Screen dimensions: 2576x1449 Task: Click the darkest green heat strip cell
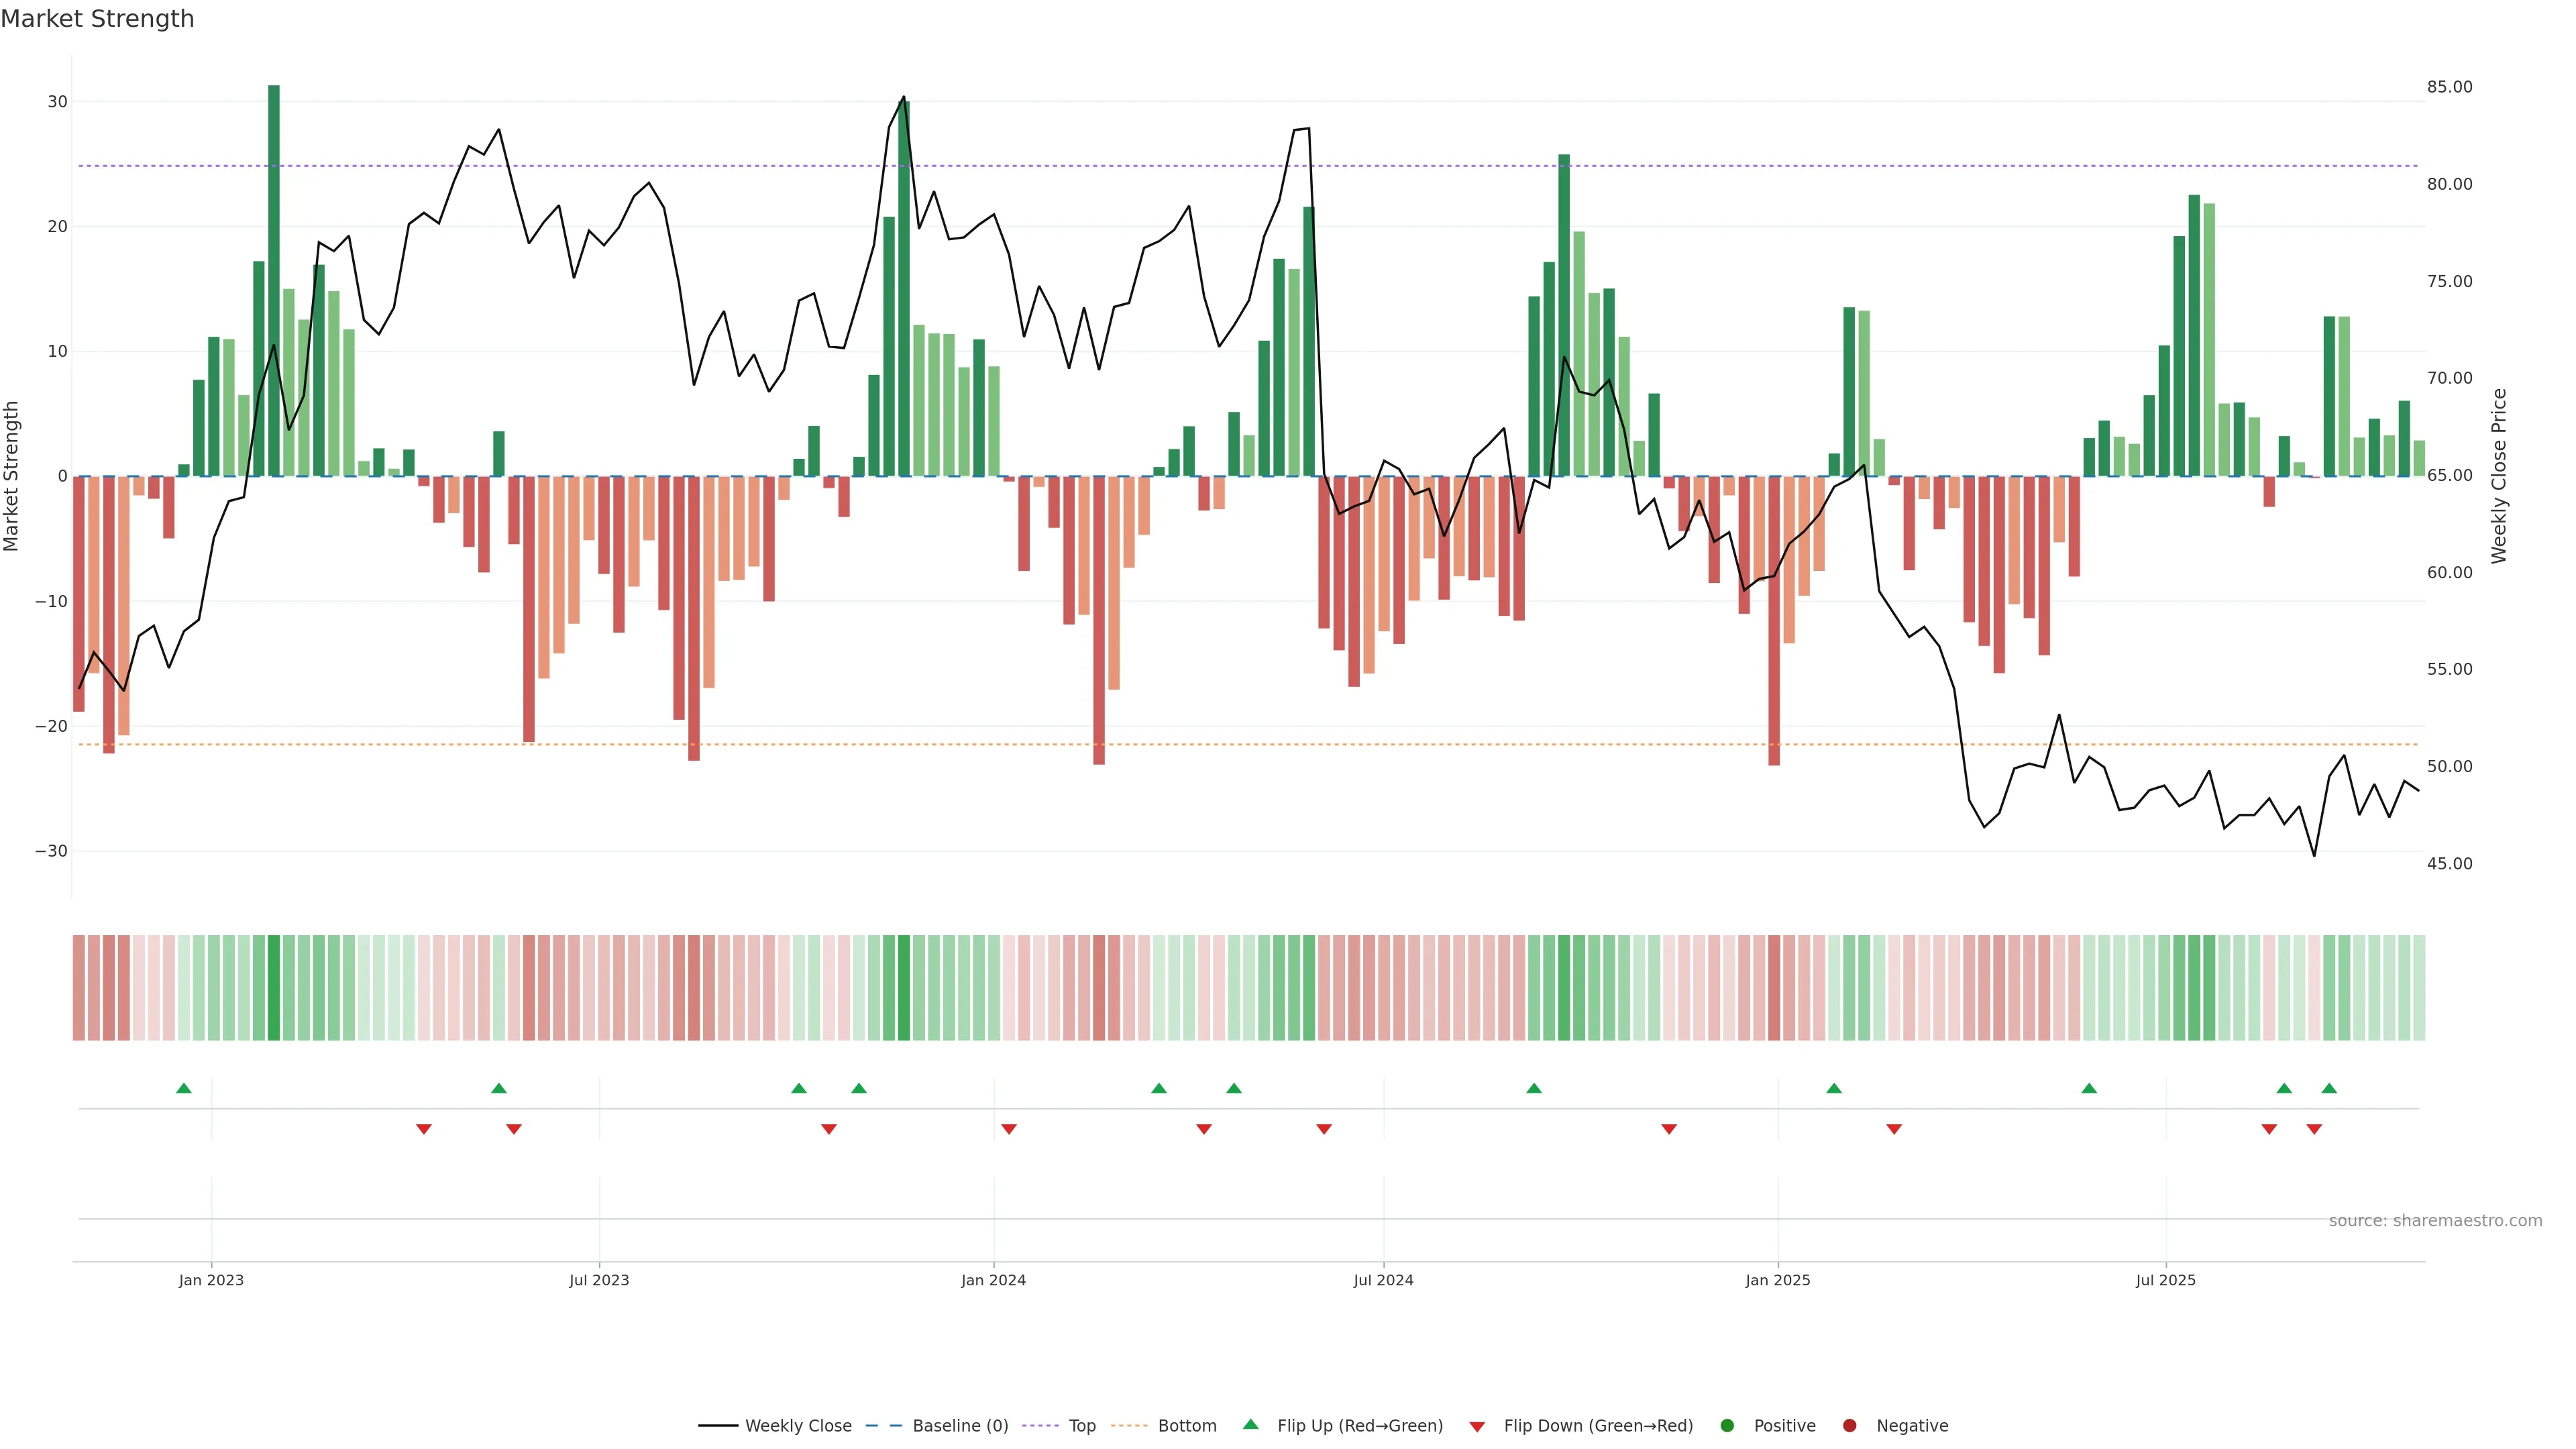tap(274, 988)
